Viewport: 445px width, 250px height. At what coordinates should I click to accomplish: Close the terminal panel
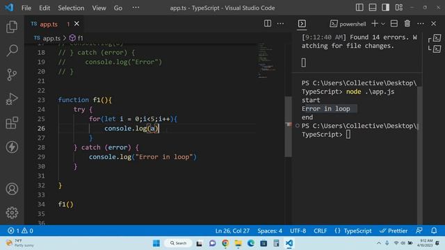[x=433, y=24]
